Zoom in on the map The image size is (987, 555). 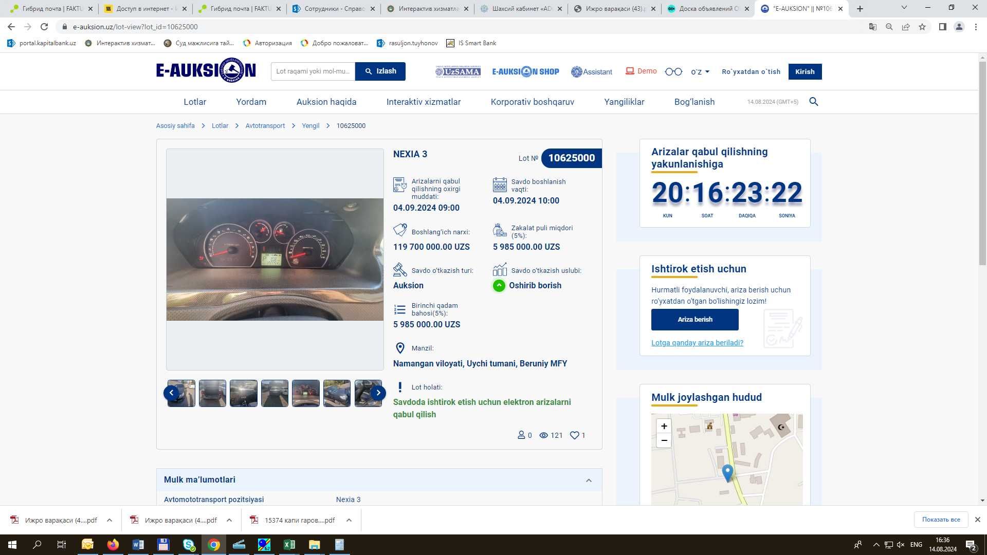[664, 426]
